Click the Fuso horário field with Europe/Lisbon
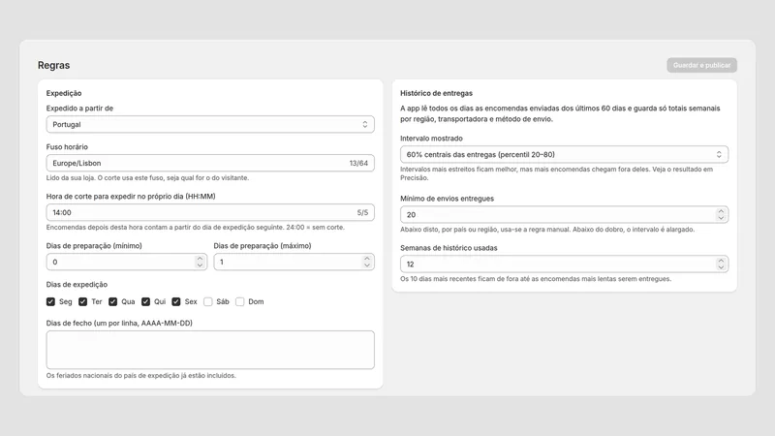Screen dimensions: 775x436 pyautogui.click(x=210, y=163)
